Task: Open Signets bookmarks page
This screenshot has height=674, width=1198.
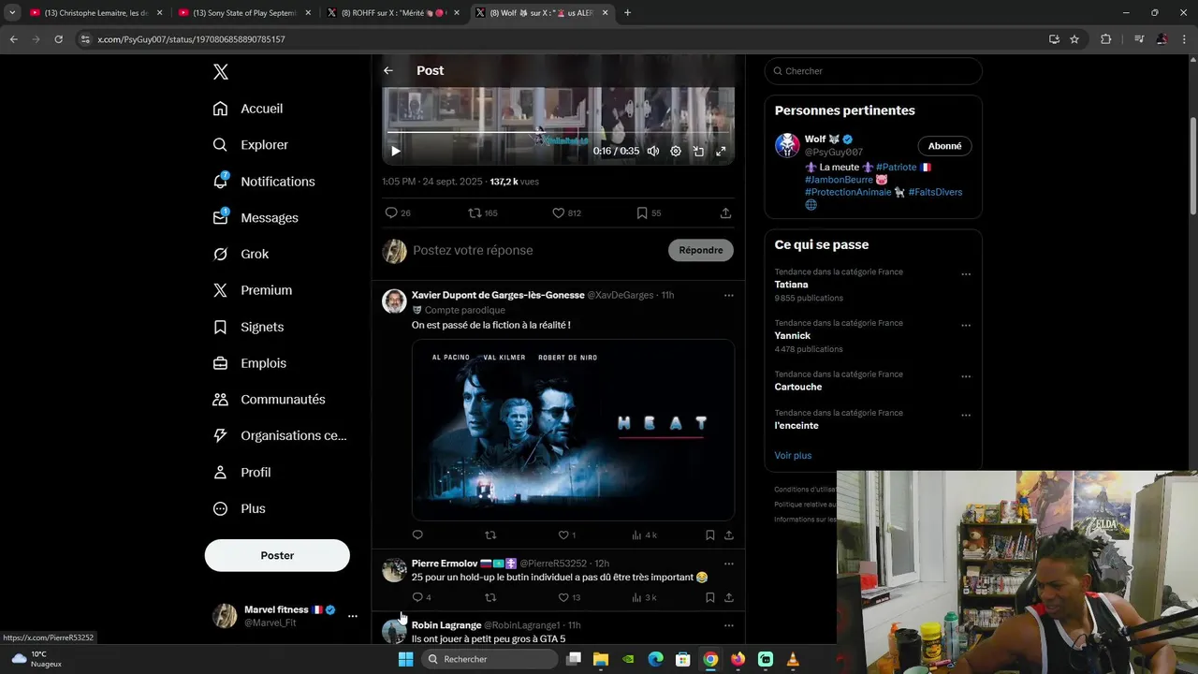Action: point(248,327)
